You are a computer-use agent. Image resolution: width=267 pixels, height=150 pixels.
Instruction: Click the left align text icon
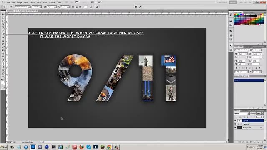coord(73,7)
